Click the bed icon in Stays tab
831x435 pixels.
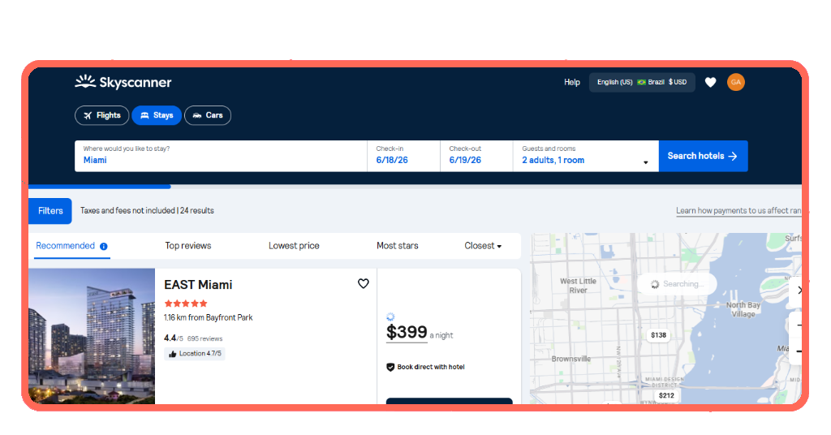[144, 115]
